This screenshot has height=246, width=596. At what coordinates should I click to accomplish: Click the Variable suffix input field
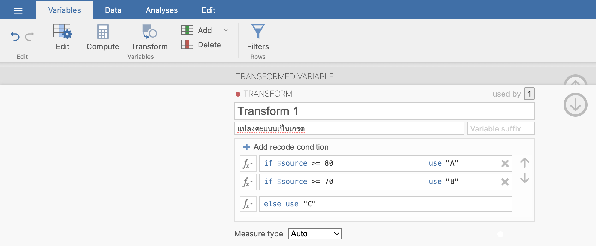(500, 129)
